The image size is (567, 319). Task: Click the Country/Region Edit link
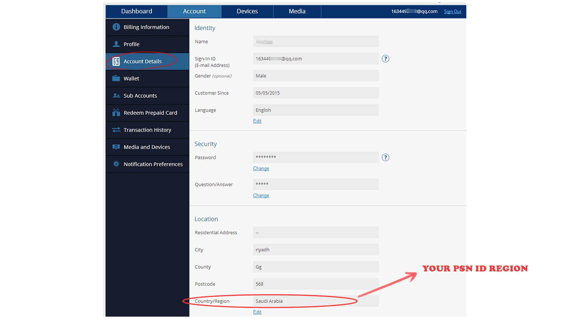tap(257, 312)
